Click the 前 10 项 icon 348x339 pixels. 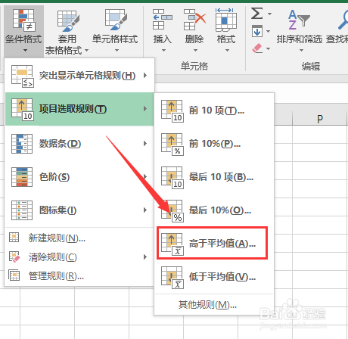coord(172,111)
